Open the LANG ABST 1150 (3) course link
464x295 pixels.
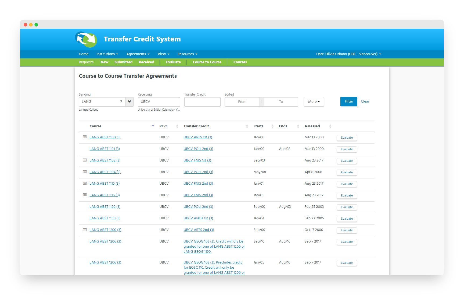click(x=105, y=218)
